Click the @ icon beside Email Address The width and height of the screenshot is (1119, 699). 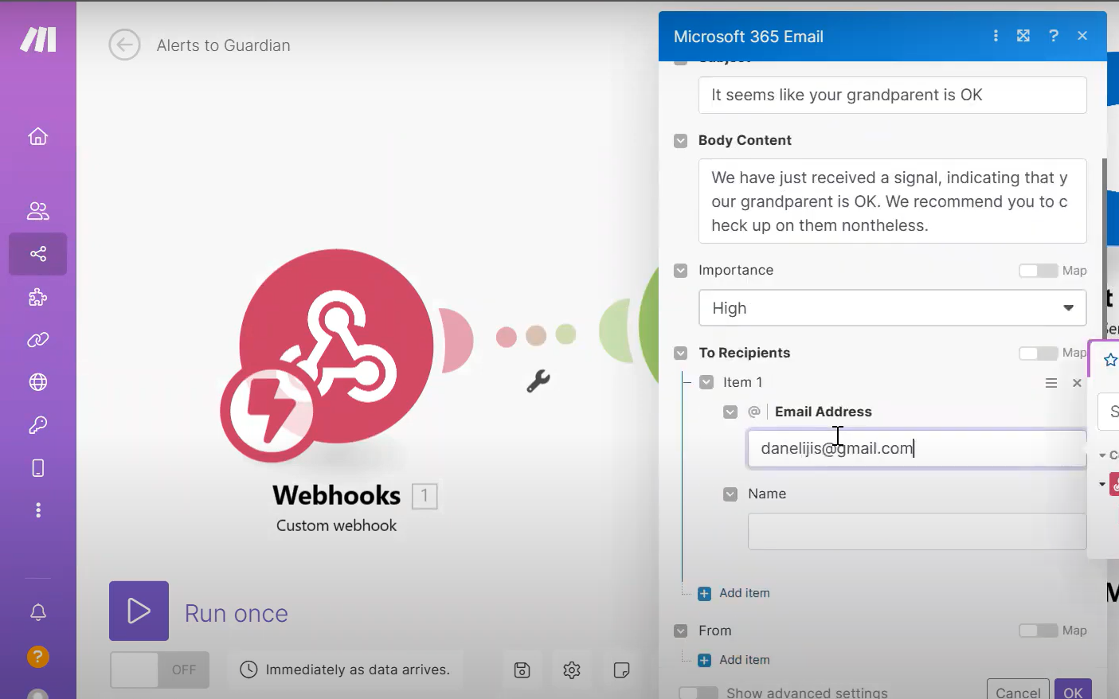point(754,412)
